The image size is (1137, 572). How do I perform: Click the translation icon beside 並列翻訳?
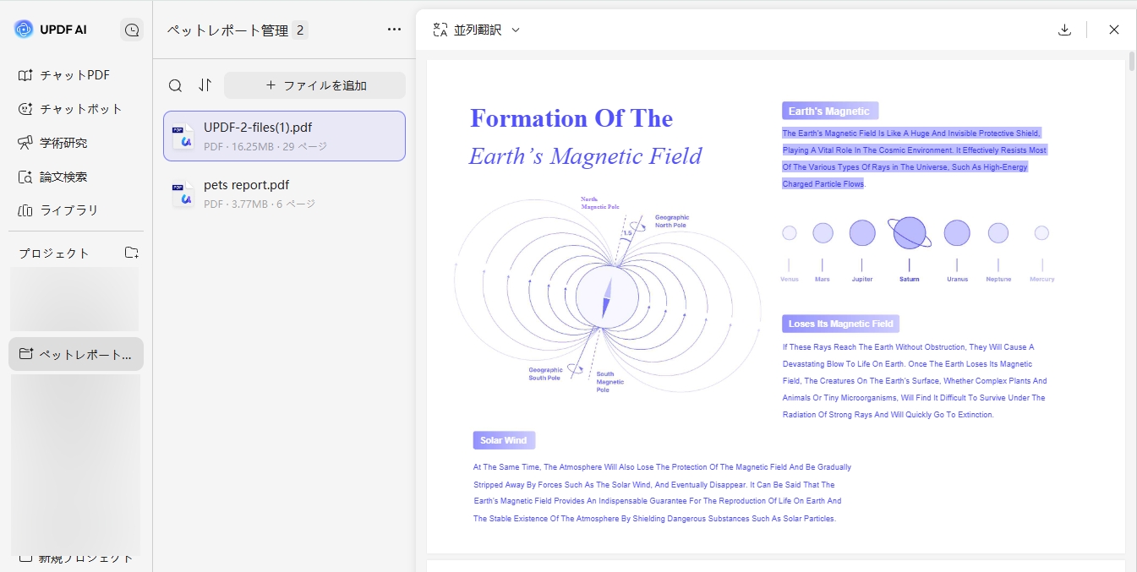coord(440,30)
